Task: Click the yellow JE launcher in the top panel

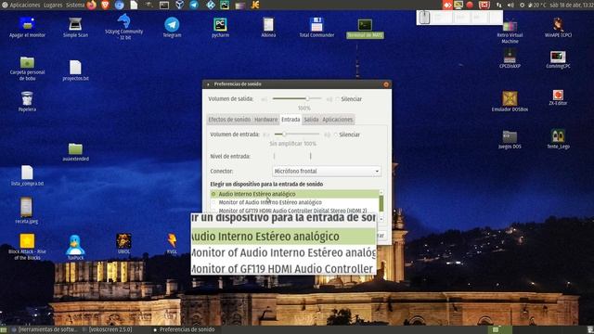Action: (255, 5)
